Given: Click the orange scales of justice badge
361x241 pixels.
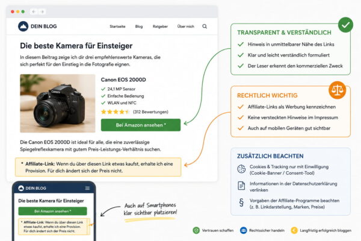Looking at the screenshot, I should (338, 90).
